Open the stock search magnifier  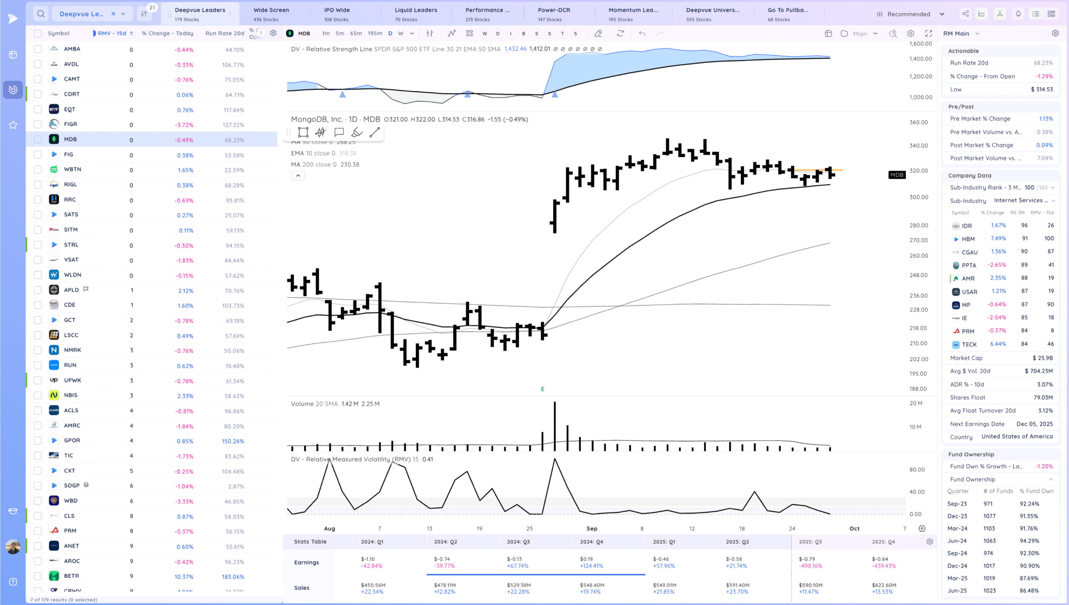pyautogui.click(x=41, y=14)
